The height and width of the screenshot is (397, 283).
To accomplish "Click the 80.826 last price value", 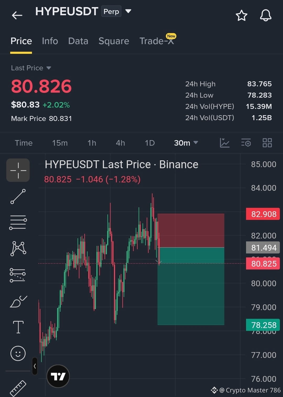I will tap(41, 86).
